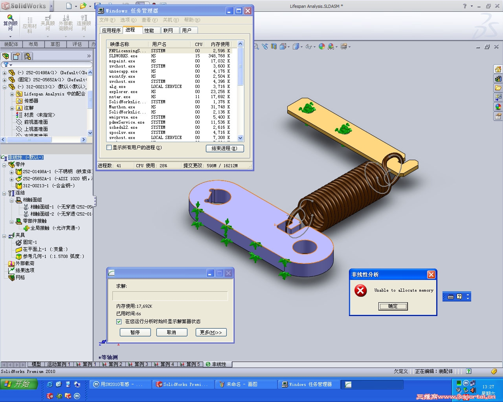This screenshot has height=402, width=503.
Task: Open the Design Library icon in the task pane
Action: [498, 79]
